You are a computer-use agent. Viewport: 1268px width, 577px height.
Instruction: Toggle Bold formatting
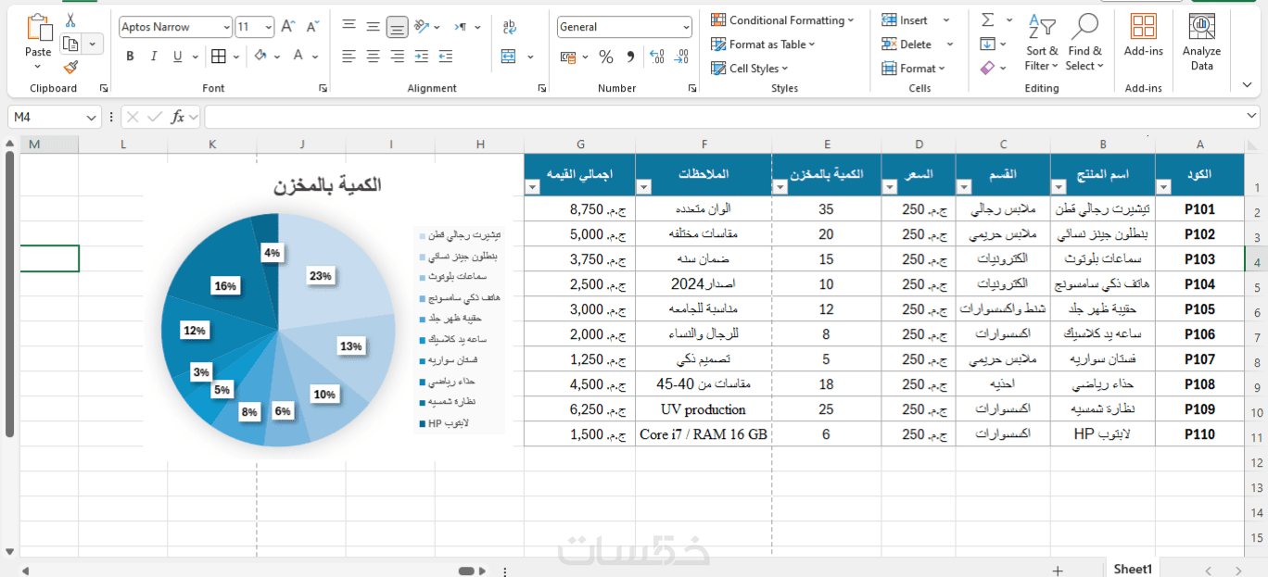130,56
